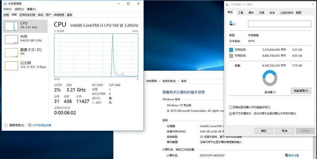This screenshot has height=159, width=317.
Task: Minimize the Task Manager window
Action: point(119,4)
